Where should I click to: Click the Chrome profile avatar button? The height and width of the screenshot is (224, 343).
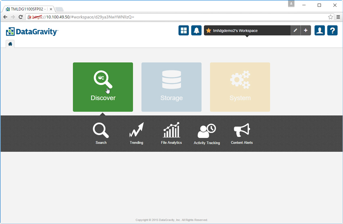tap(291, 4)
